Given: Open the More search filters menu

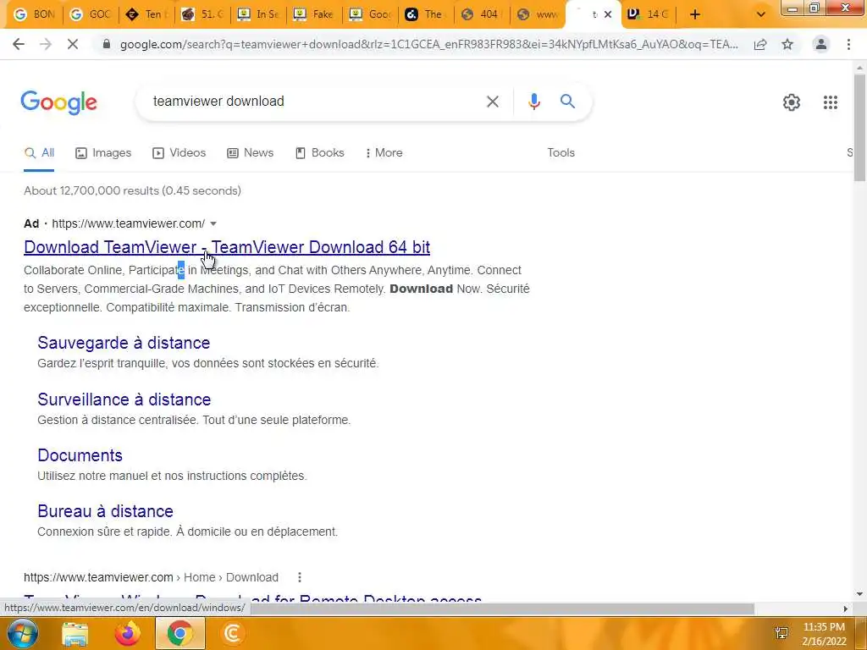Looking at the screenshot, I should [384, 153].
